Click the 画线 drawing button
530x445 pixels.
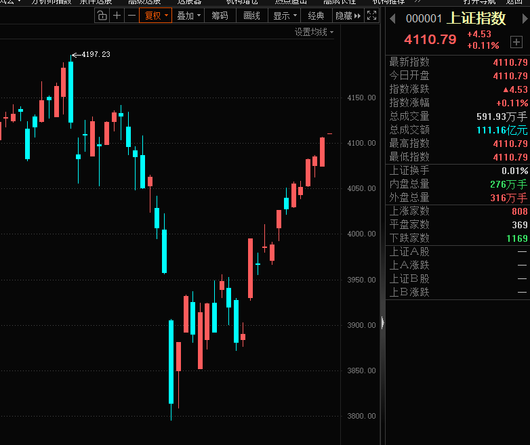[251, 16]
